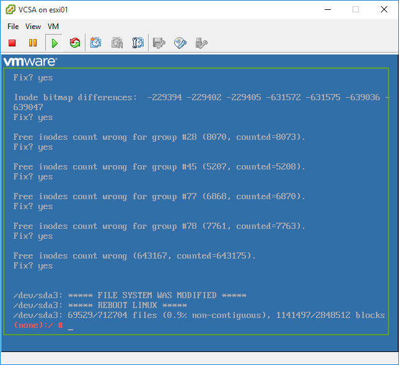Image resolution: width=399 pixels, height=365 pixels.
Task: Reset the virtual machine with Restart icon
Action: pyautogui.click(x=75, y=43)
